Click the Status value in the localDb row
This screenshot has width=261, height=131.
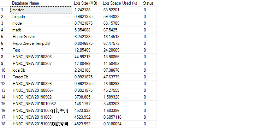pyautogui.click(x=145, y=70)
